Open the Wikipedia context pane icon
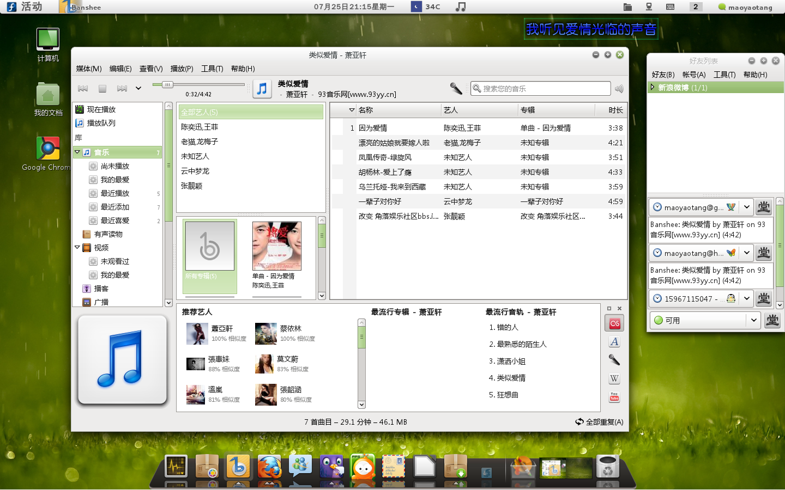This screenshot has width=785, height=490. 614,378
